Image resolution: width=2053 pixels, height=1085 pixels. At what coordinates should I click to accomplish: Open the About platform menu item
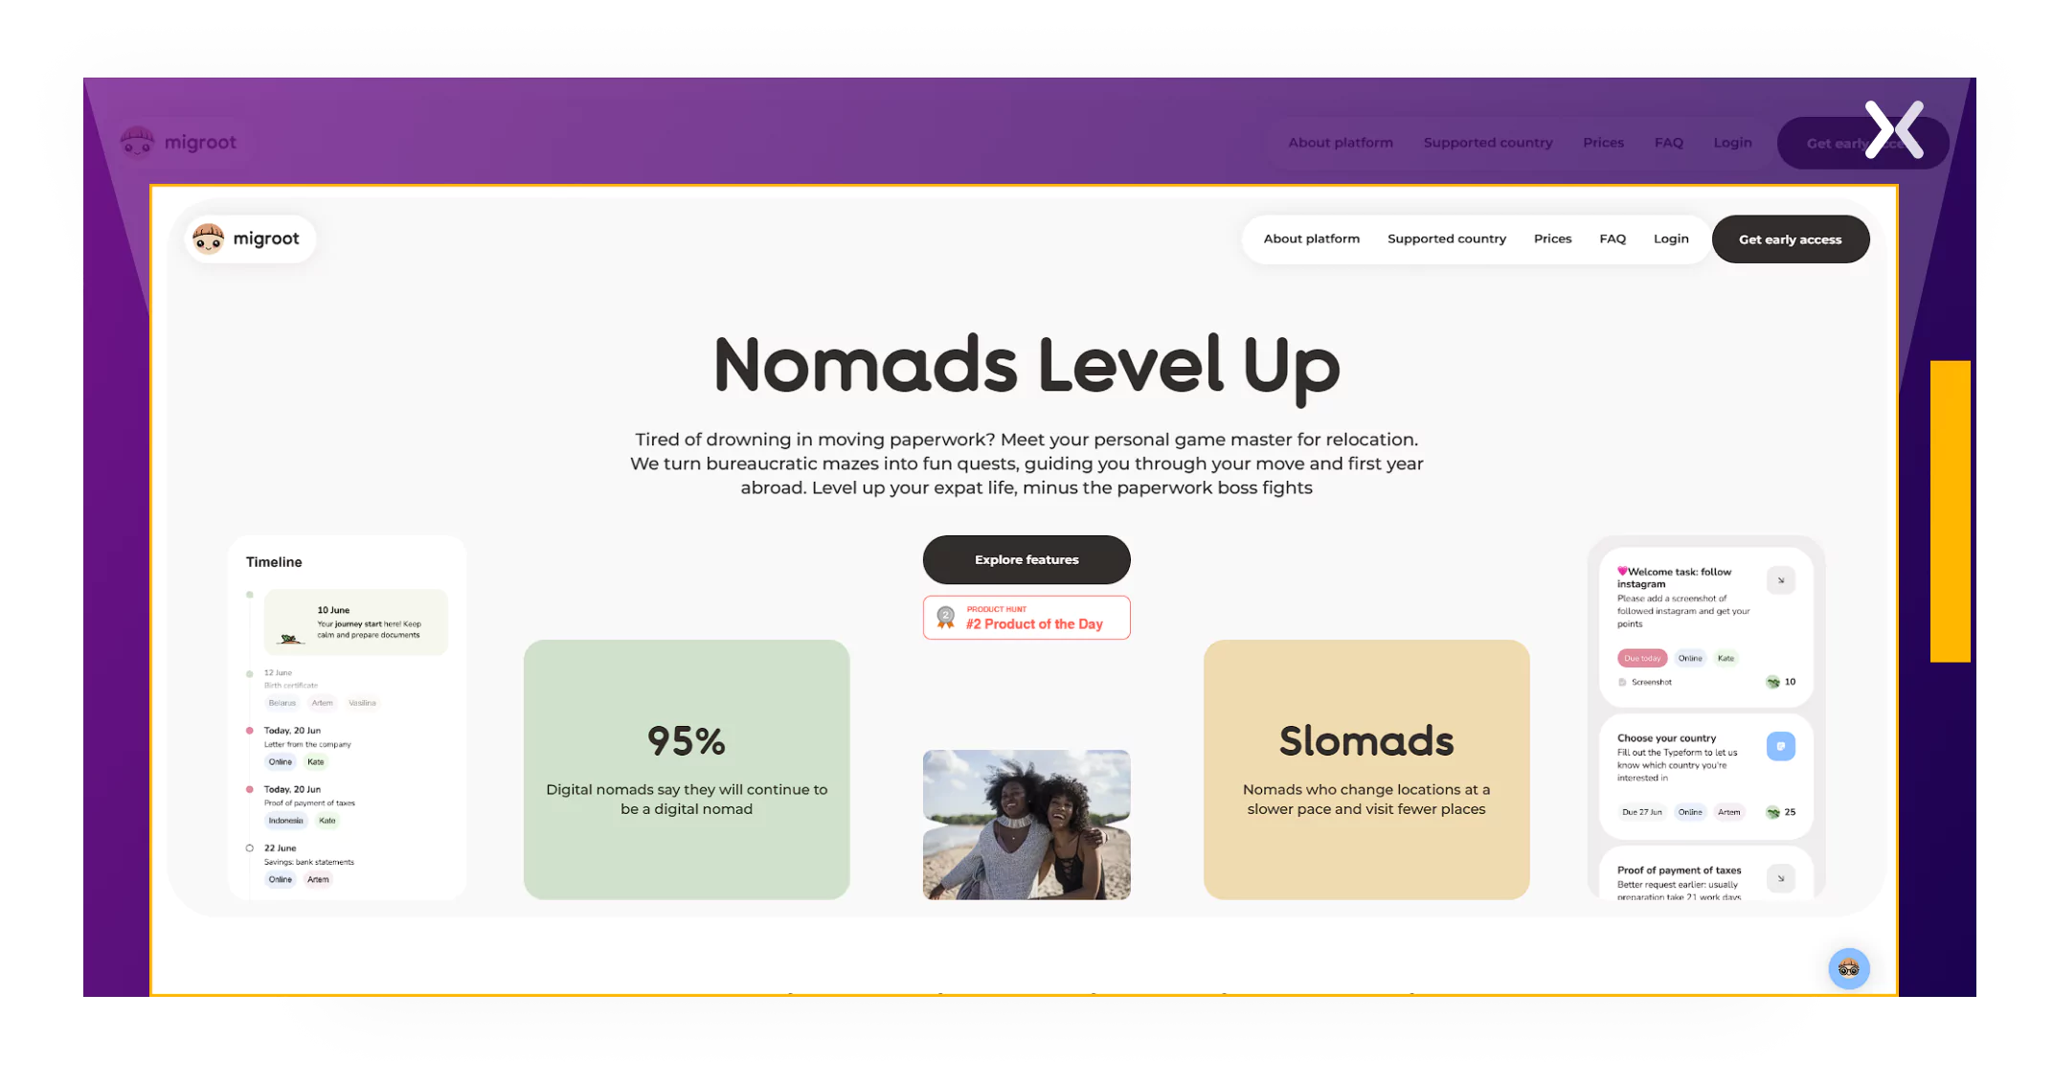point(1309,237)
